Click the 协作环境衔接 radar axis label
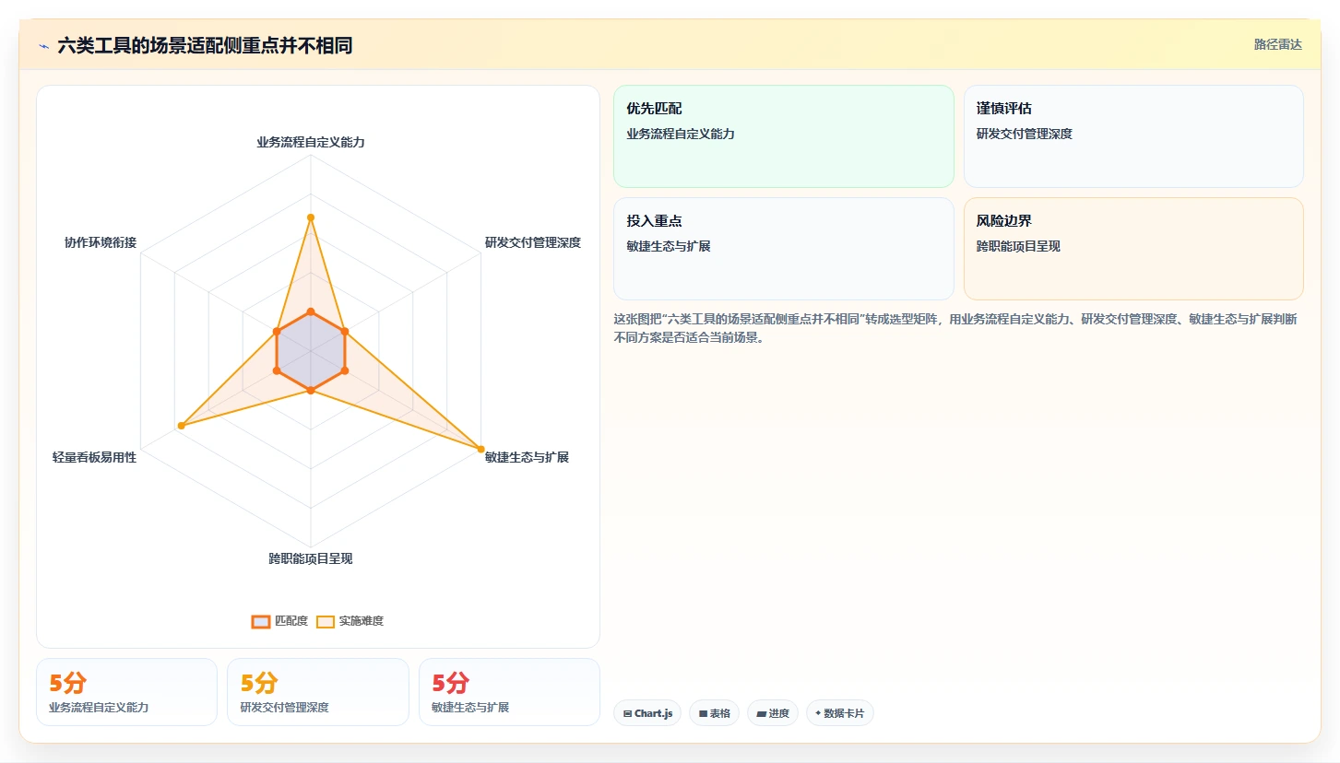Screen dimensions: 1340x763 pyautogui.click(x=101, y=242)
